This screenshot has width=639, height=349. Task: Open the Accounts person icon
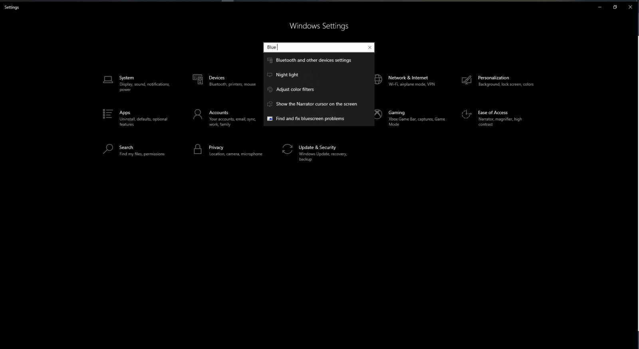tap(198, 114)
